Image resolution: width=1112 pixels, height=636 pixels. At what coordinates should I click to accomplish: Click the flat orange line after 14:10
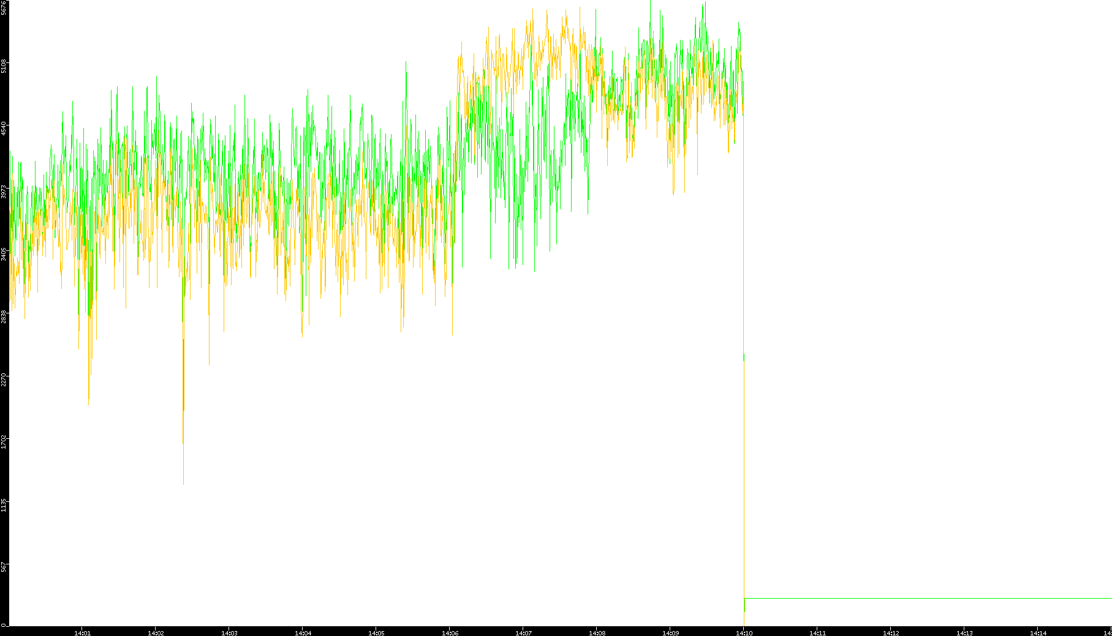tap(919, 598)
